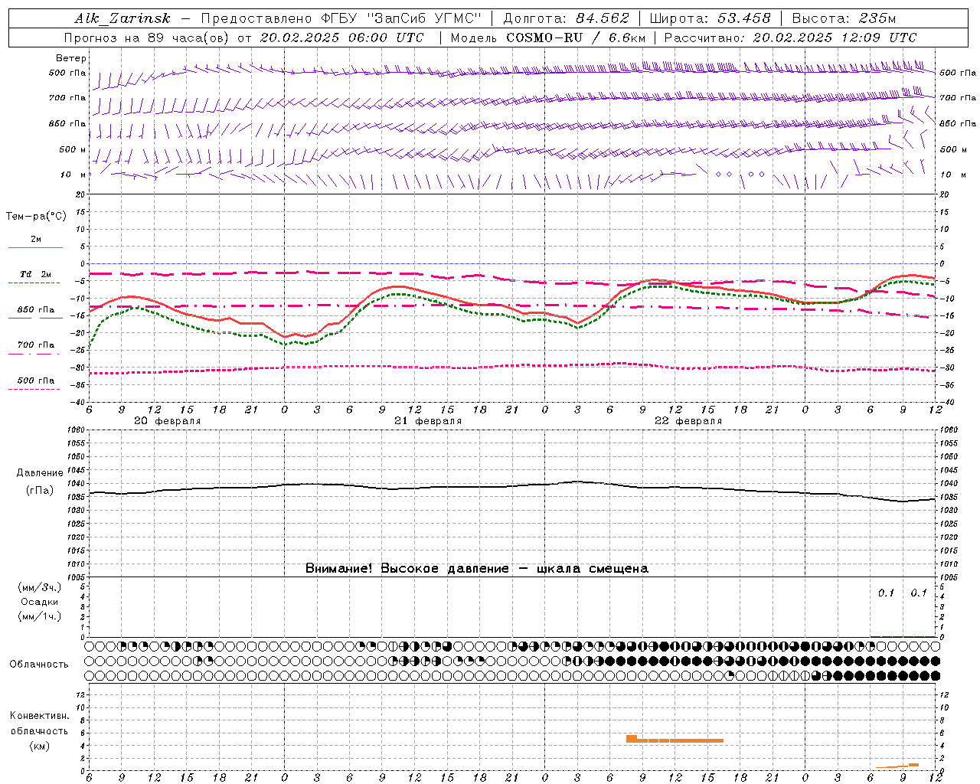Screen dimensions: 980x784
Task: Select the Осадки panel label
Action: 40,602
